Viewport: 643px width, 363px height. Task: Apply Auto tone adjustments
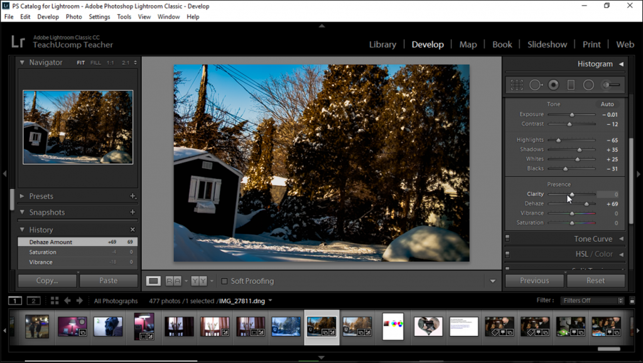[x=607, y=104]
